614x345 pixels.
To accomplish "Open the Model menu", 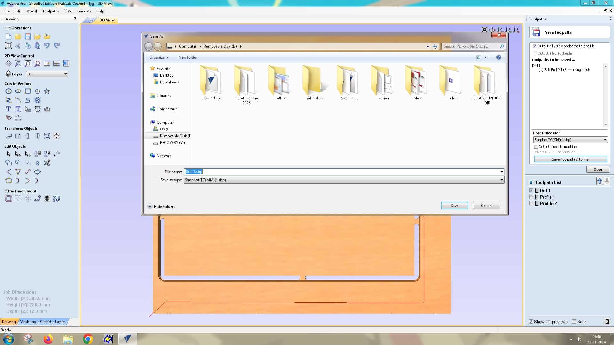I will coord(32,11).
